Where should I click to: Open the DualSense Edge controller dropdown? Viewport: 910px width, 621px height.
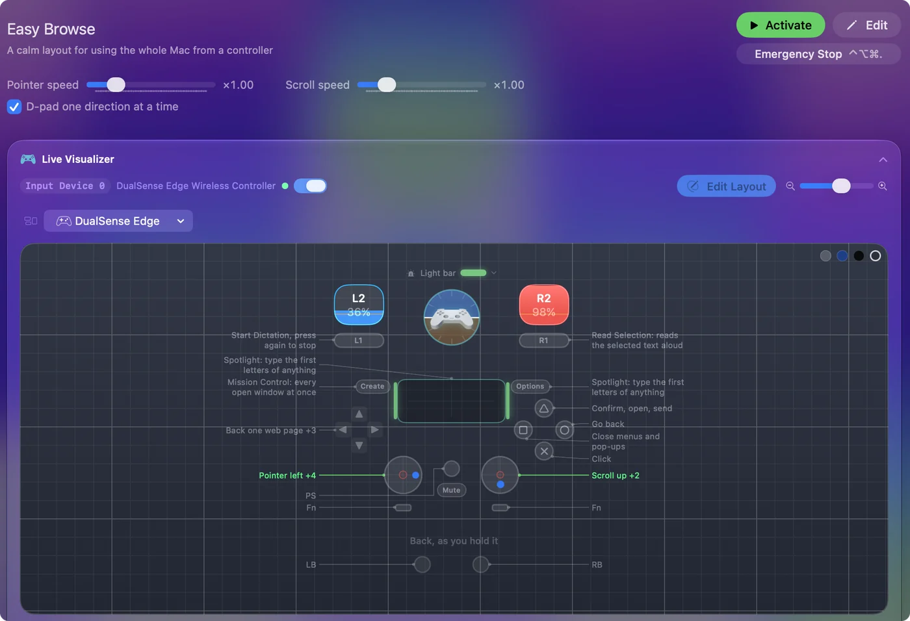tap(118, 221)
